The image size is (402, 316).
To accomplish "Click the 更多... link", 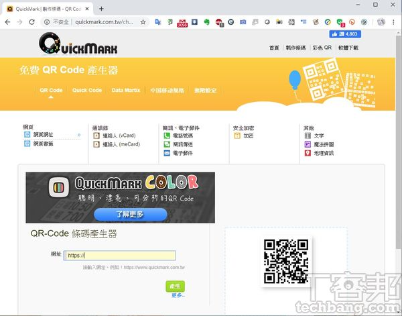I will [178, 295].
